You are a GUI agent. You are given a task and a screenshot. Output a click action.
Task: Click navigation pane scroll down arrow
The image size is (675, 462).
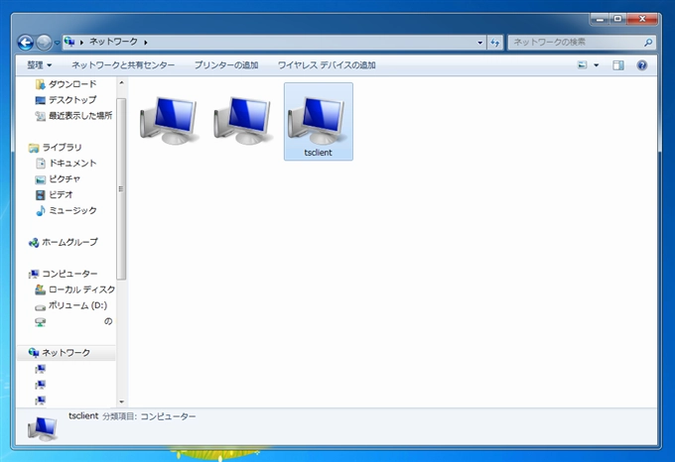click(121, 402)
